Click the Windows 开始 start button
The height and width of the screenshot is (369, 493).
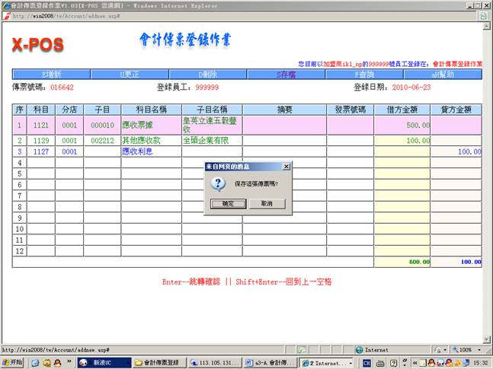(13, 363)
